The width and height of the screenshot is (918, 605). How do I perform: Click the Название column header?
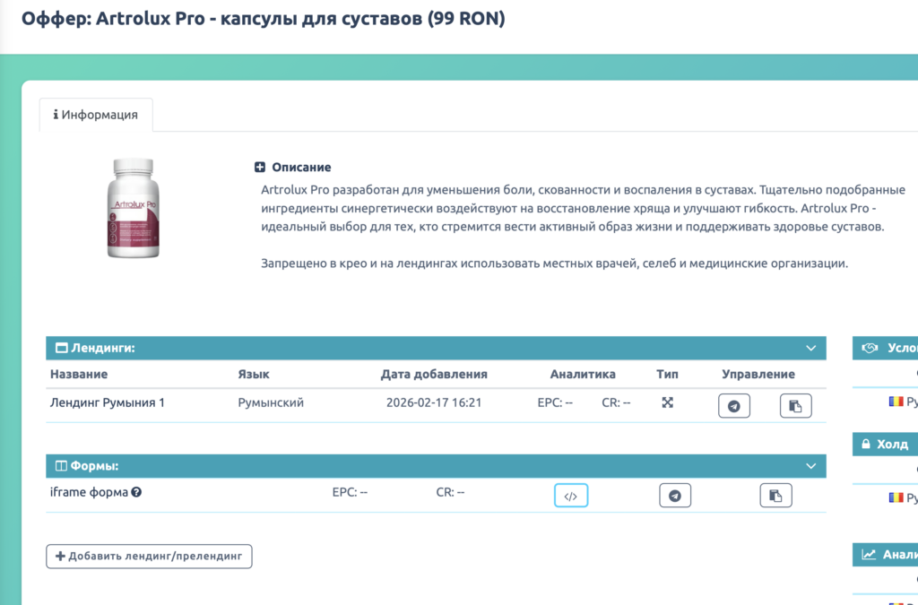79,374
